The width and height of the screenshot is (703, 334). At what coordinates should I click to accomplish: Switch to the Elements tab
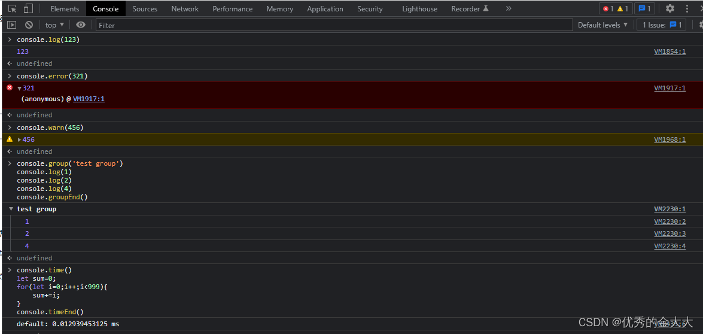coord(65,9)
